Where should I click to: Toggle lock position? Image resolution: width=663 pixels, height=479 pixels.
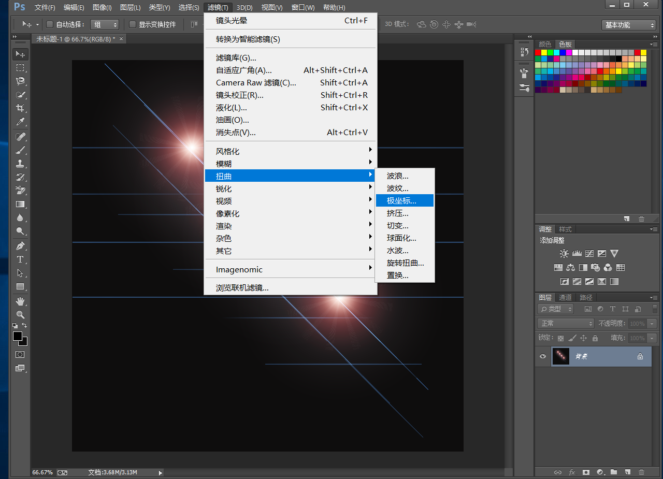point(583,338)
